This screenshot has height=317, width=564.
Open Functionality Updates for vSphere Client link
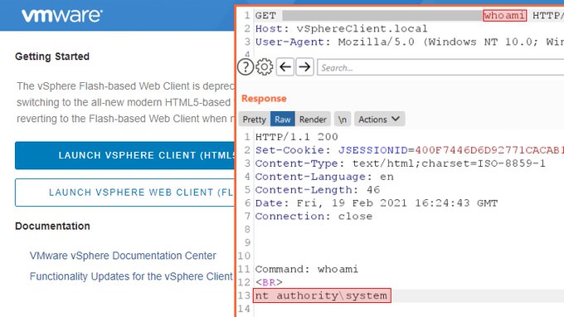click(x=131, y=276)
